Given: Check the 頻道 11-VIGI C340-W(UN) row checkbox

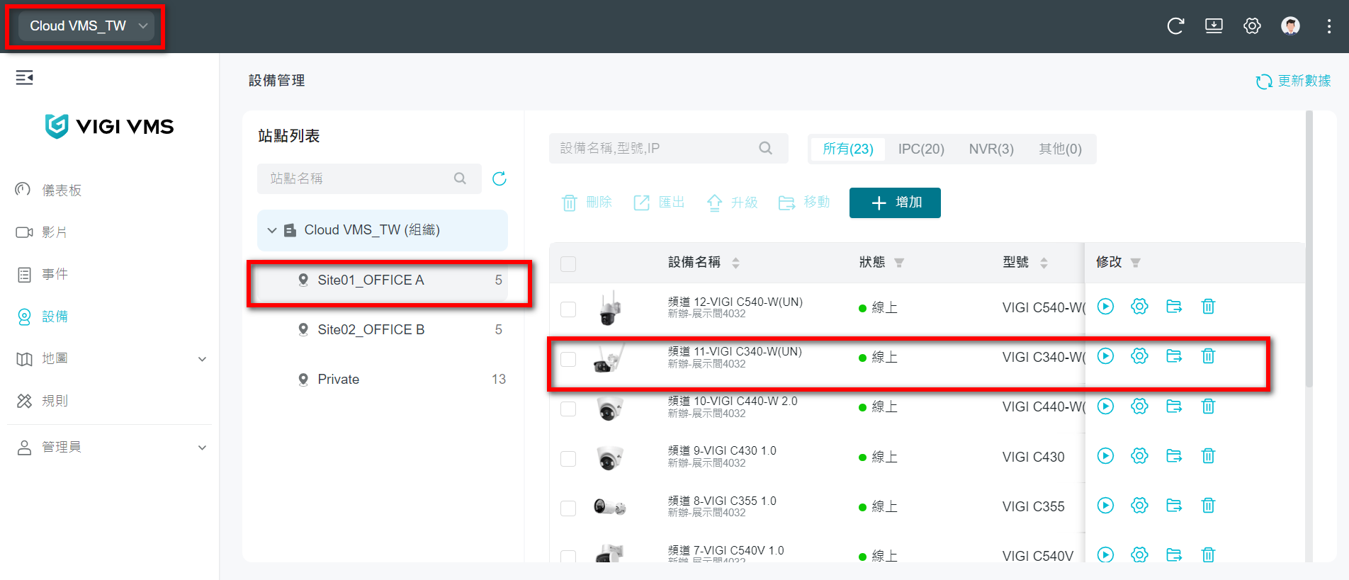Looking at the screenshot, I should (568, 359).
